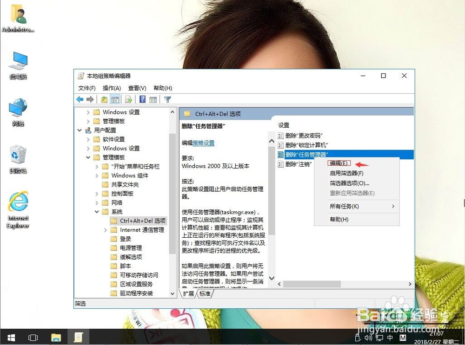
Task: Collapse the 系统 tree node
Action: tap(97, 212)
